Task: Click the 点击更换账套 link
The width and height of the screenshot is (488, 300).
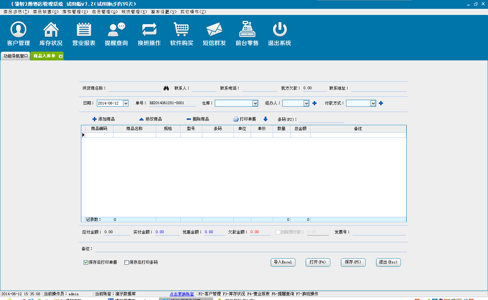Action: point(182,294)
